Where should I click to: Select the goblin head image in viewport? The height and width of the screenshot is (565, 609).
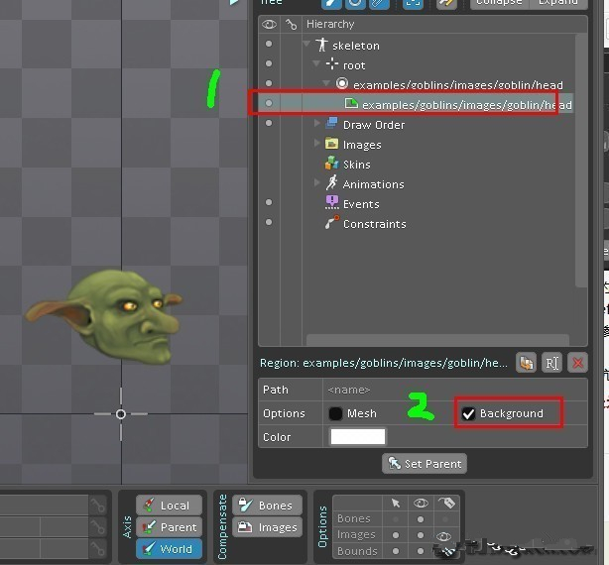pyautogui.click(x=104, y=316)
